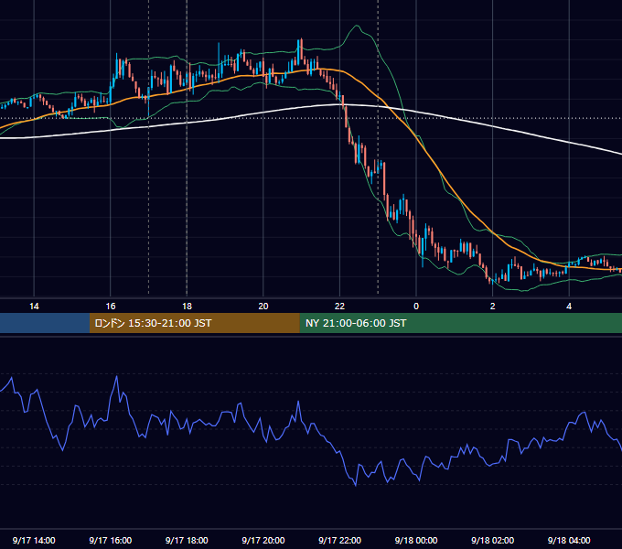This screenshot has height=549, width=622.
Task: Click the 9/17 20:00 time label
Action: pos(263,540)
